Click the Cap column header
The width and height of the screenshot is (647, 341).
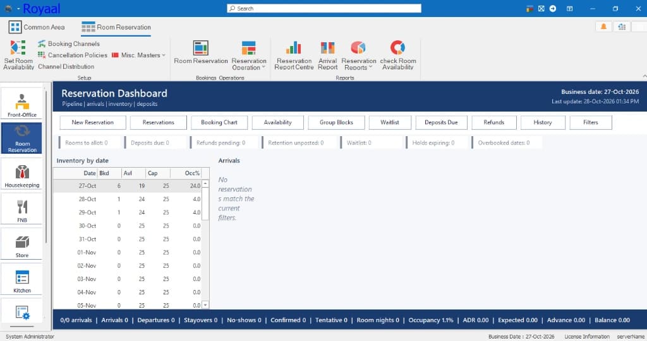(x=157, y=173)
